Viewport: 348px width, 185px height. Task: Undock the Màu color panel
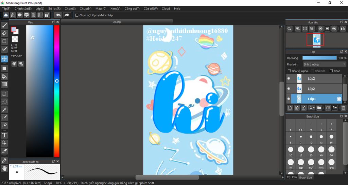coord(53,22)
